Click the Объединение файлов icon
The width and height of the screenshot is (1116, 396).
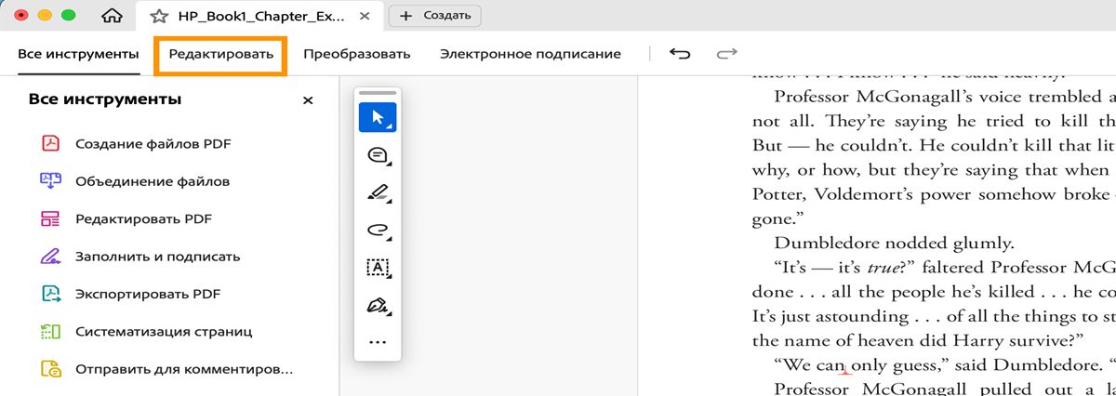point(49,181)
